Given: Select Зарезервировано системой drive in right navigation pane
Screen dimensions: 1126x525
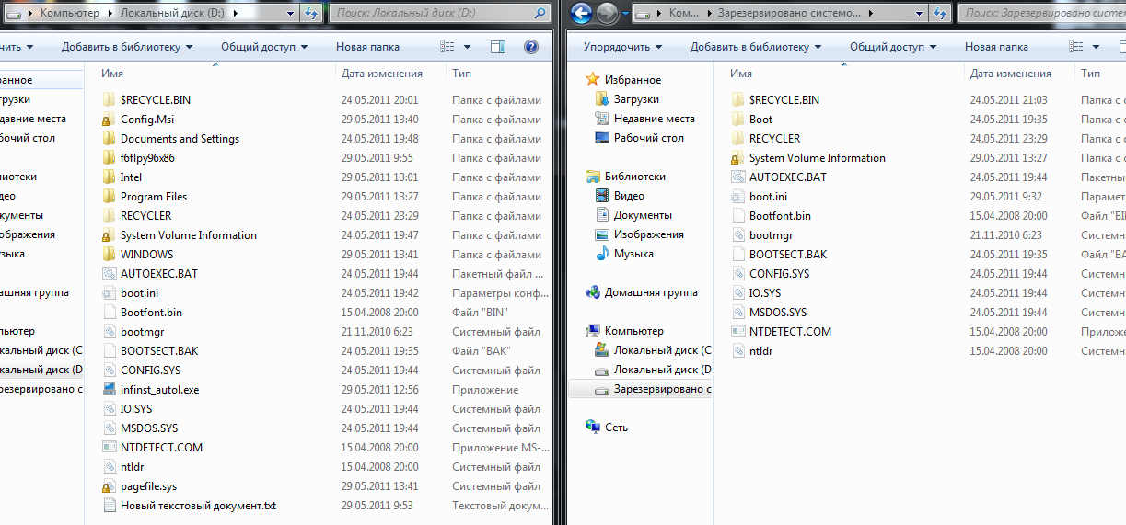Looking at the screenshot, I should coord(662,390).
